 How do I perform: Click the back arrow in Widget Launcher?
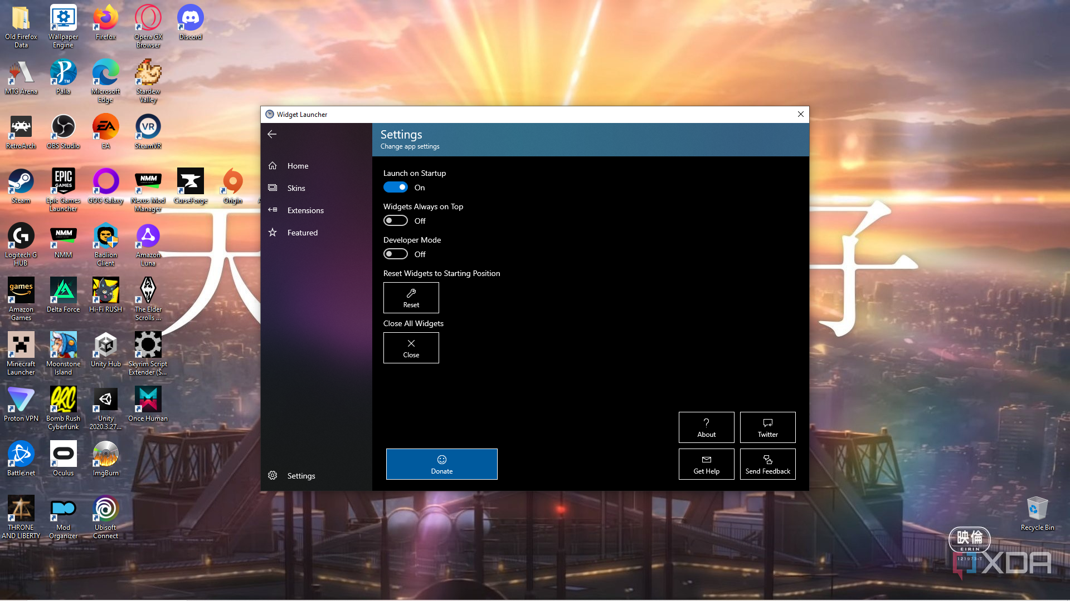tap(272, 134)
